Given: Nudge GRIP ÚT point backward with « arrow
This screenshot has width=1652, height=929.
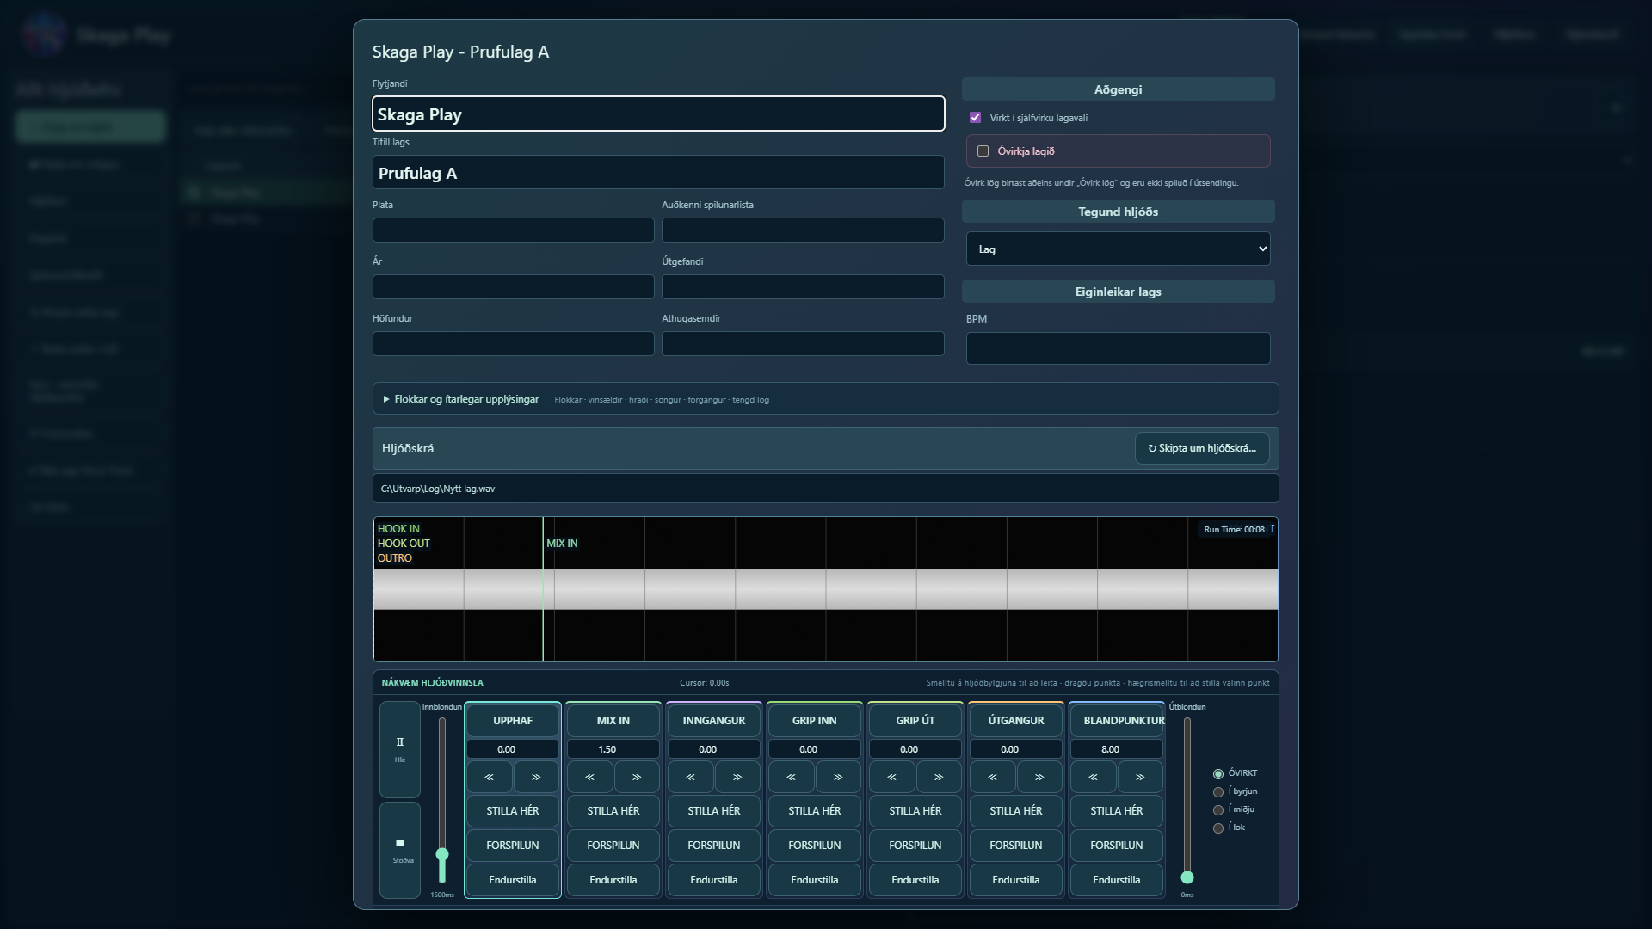Looking at the screenshot, I should [x=892, y=777].
